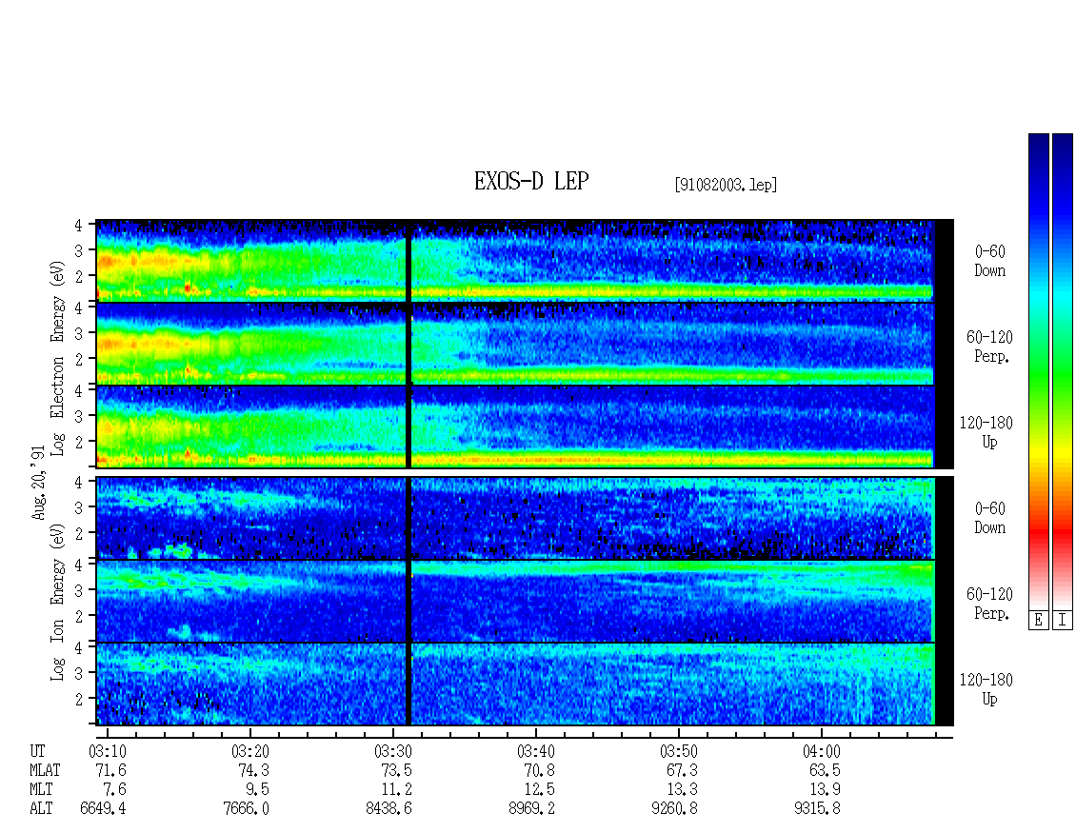Click the MLAT row header

[x=46, y=770]
